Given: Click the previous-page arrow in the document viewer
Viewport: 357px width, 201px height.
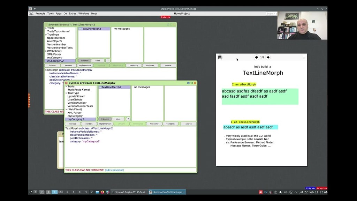Looking at the screenshot, I should [256, 57].
